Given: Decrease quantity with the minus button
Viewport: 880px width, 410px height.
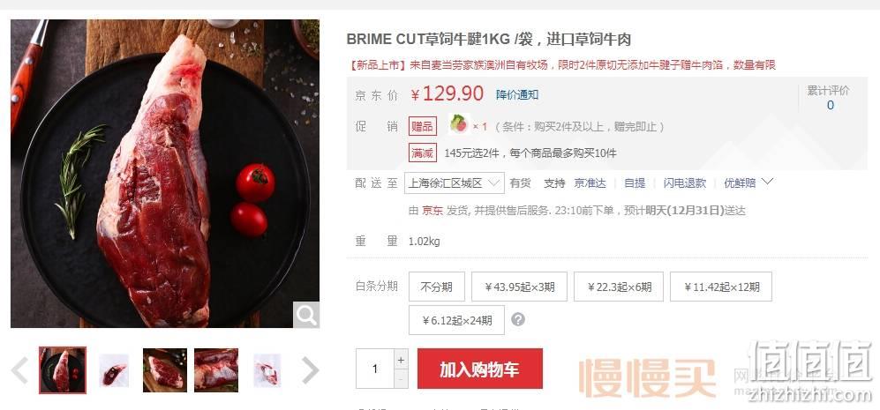Looking at the screenshot, I should tap(401, 379).
